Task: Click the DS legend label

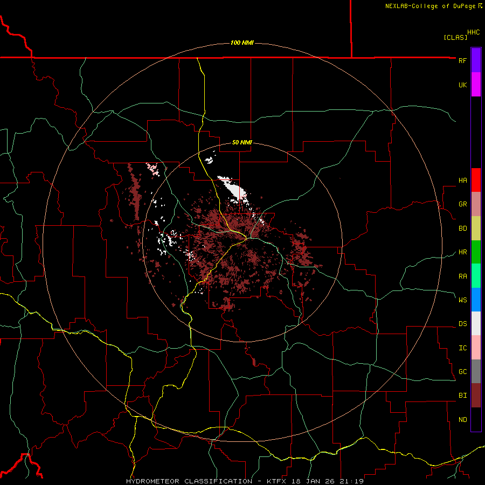Action: pos(462,324)
